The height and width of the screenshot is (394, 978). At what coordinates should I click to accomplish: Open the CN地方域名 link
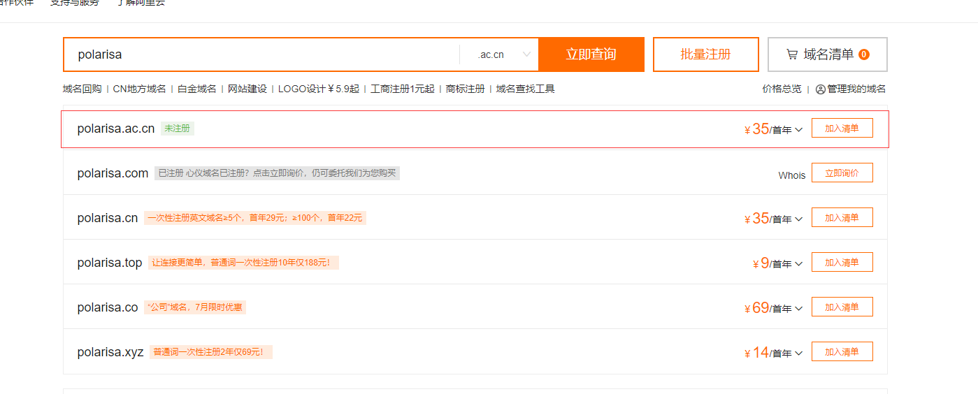point(139,89)
